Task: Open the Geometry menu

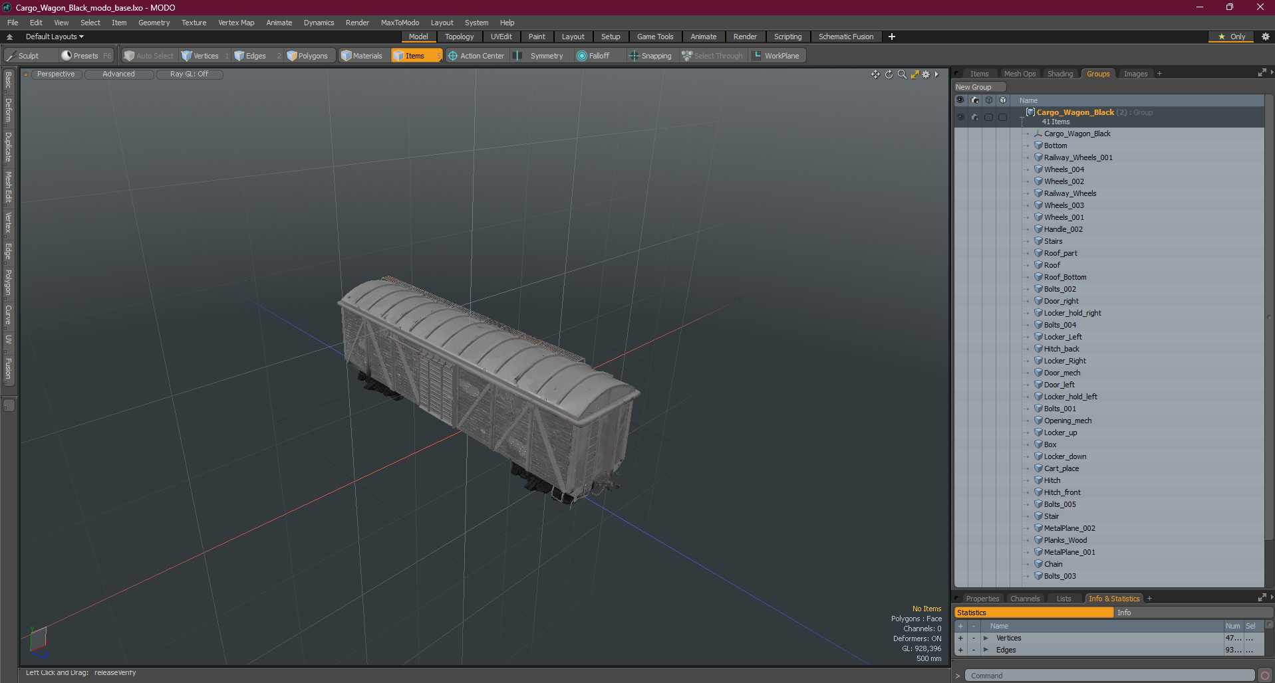Action: point(154,23)
